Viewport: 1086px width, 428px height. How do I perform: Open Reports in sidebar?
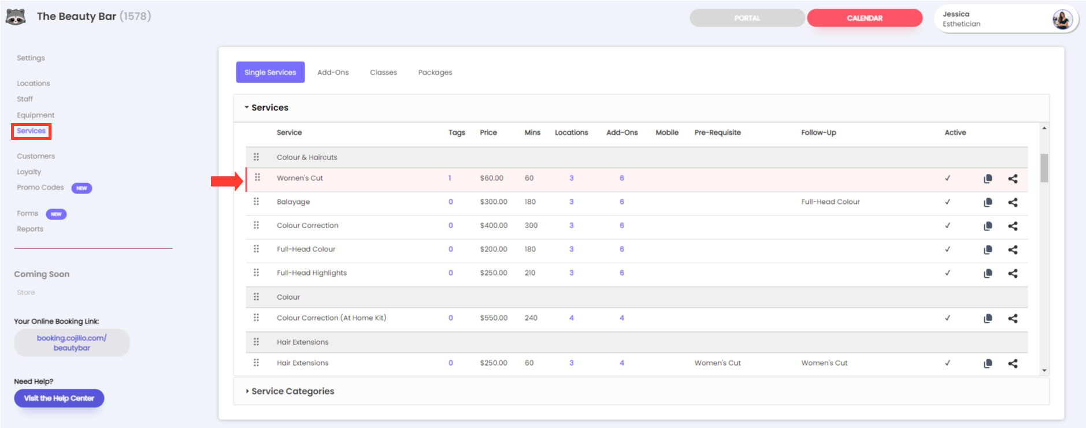pos(30,229)
